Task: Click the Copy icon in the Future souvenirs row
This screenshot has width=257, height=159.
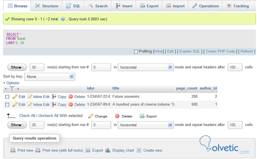Action: tap(54, 97)
